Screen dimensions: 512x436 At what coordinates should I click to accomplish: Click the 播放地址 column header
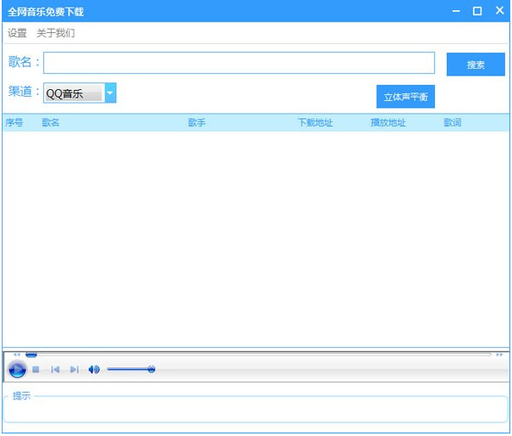point(388,122)
